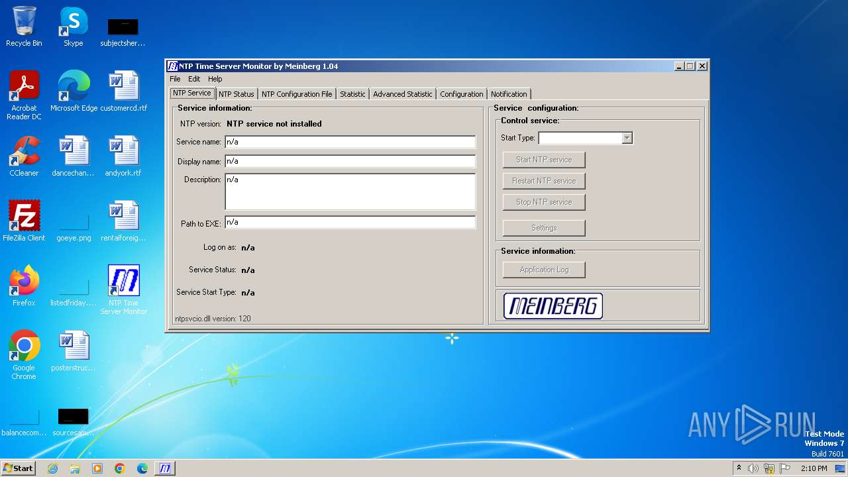Viewport: 848px width, 477px height.
Task: Click the Display name field
Action: click(350, 161)
